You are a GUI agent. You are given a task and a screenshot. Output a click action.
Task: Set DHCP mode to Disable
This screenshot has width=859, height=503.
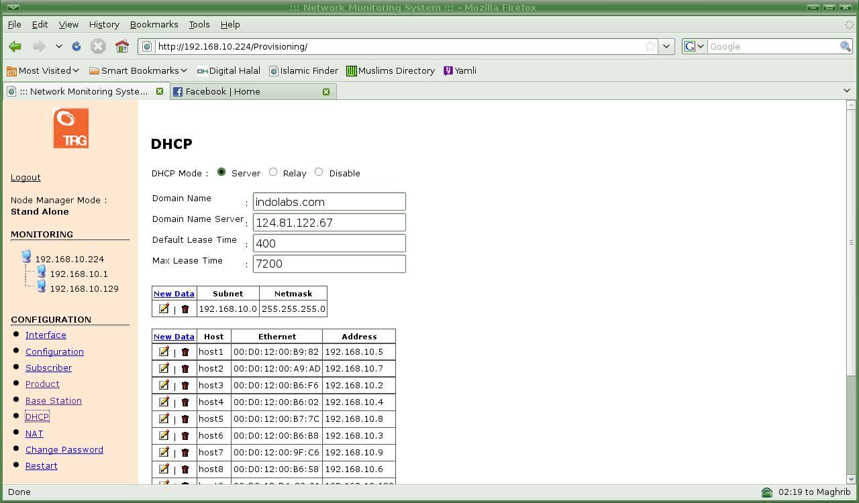[x=319, y=172]
